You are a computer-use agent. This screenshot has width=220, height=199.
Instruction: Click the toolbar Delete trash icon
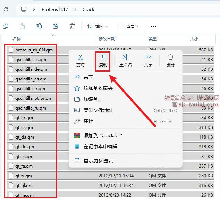coord(72,26)
